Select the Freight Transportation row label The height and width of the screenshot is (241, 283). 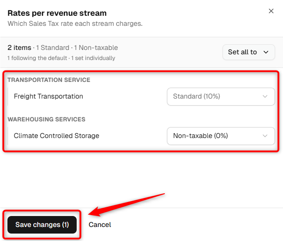(48, 96)
